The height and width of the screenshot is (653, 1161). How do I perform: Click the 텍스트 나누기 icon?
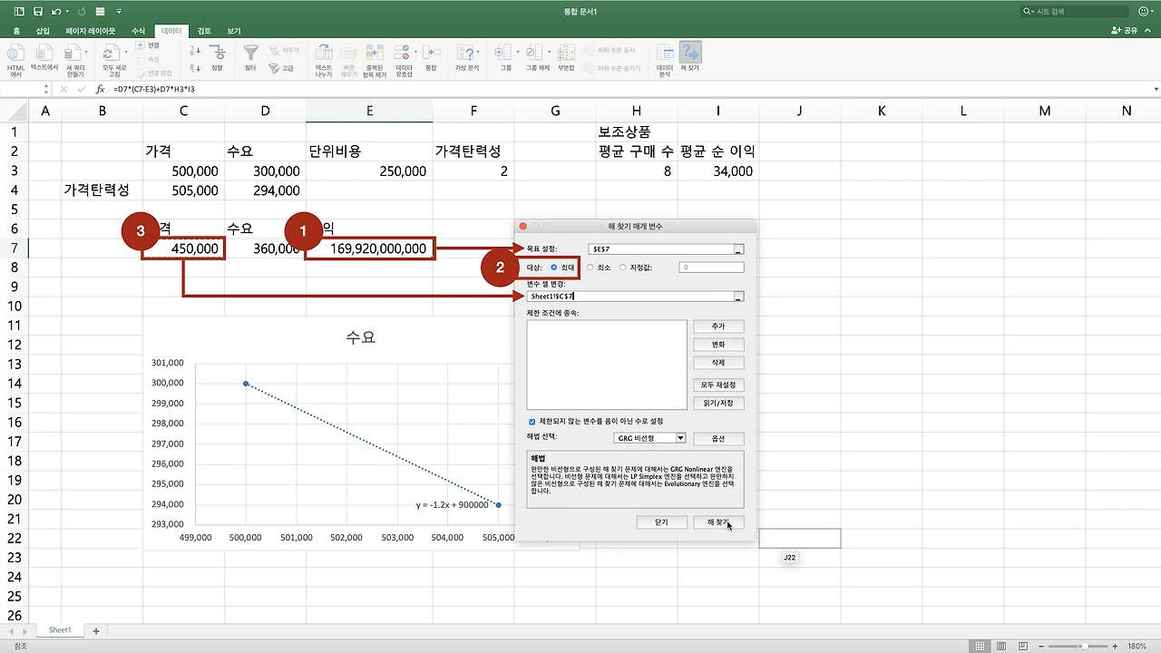(x=324, y=54)
